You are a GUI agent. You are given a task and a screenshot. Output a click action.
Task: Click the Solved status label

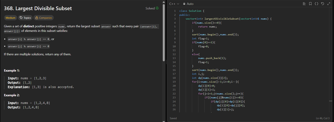(x=150, y=8)
